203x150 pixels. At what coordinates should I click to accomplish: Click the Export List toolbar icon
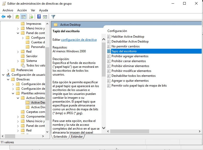click(31, 17)
